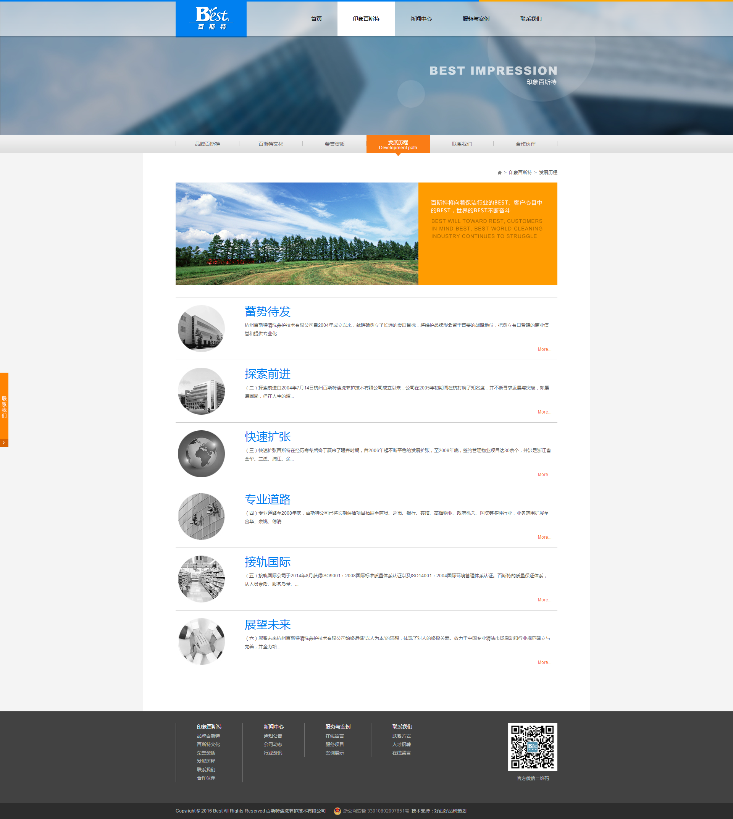Click the supermarket aisle thumbnail for 接轨国际

pos(201,579)
